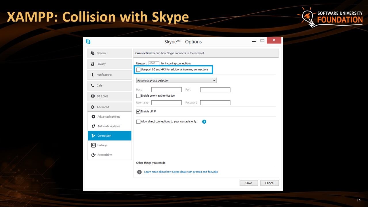Click the Connection node icon
Image resolution: width=368 pixels, height=207 pixels.
[94, 136]
